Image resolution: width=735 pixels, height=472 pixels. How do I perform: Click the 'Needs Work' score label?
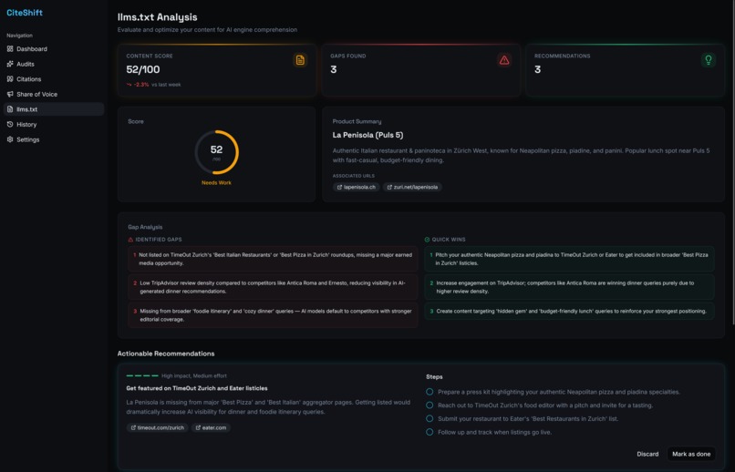point(216,182)
